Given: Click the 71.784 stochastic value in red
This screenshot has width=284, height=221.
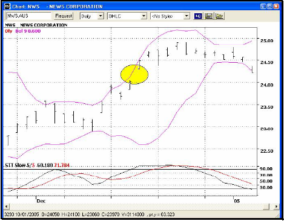Looking at the screenshot, I should coord(62,165).
